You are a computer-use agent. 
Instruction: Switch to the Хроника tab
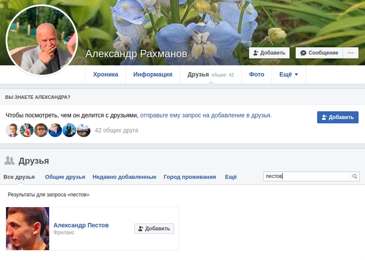coord(105,75)
